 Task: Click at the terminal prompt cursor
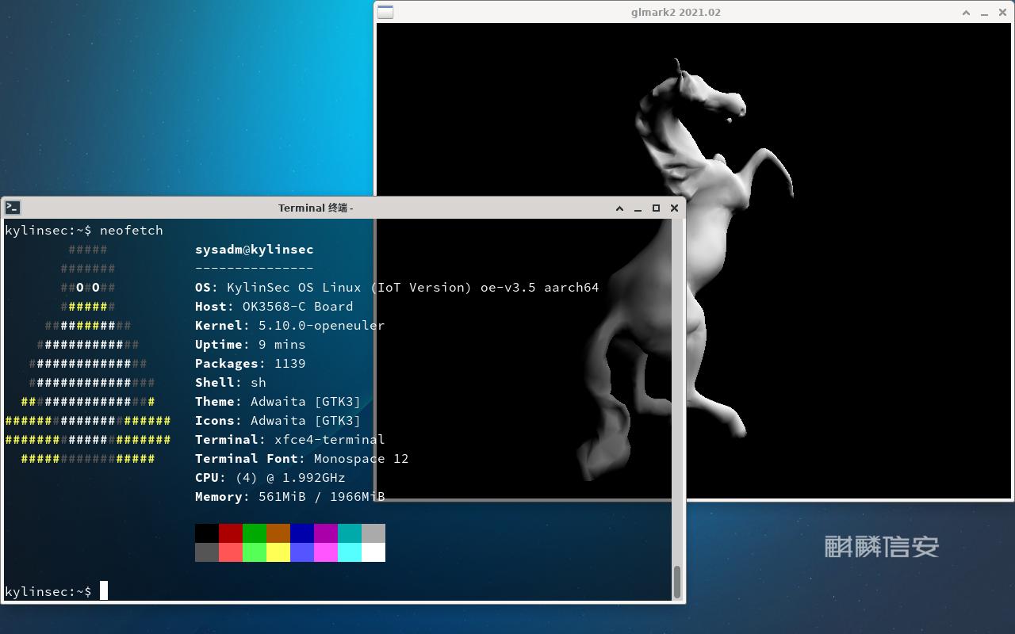pos(104,591)
